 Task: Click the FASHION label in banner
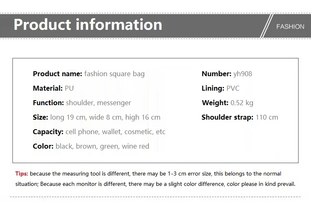point(290,26)
